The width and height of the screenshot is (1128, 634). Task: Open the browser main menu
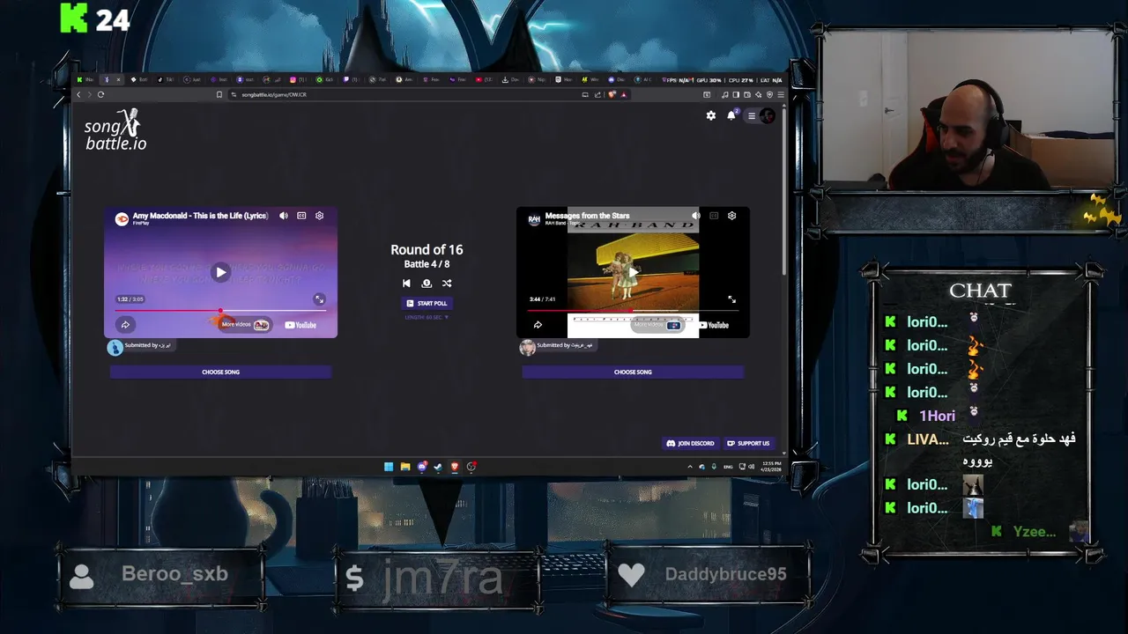[x=781, y=95]
